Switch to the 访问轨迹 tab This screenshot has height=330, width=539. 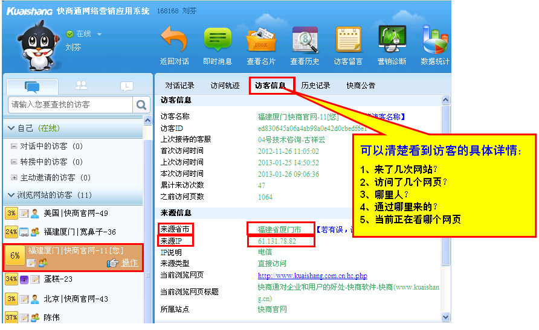click(225, 86)
